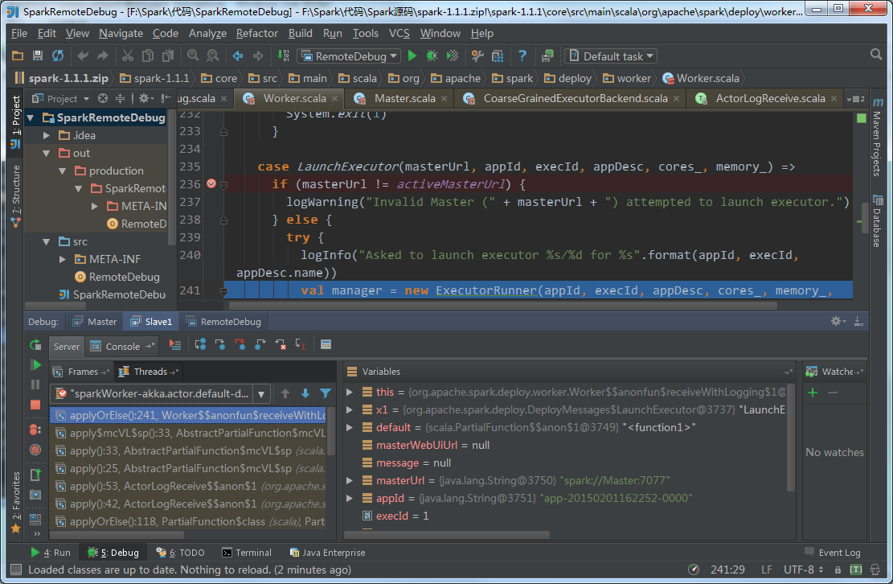Collapse SparkRemoteDebug project root node
Image resolution: width=893 pixels, height=584 pixels.
point(31,118)
